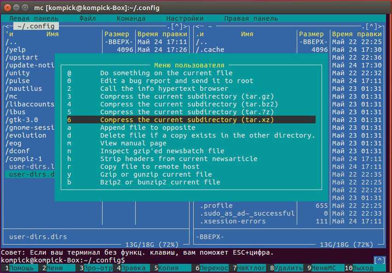Select 'View manual page' menu entry
Viewport: 392px width, 273px height.
click(x=134, y=143)
